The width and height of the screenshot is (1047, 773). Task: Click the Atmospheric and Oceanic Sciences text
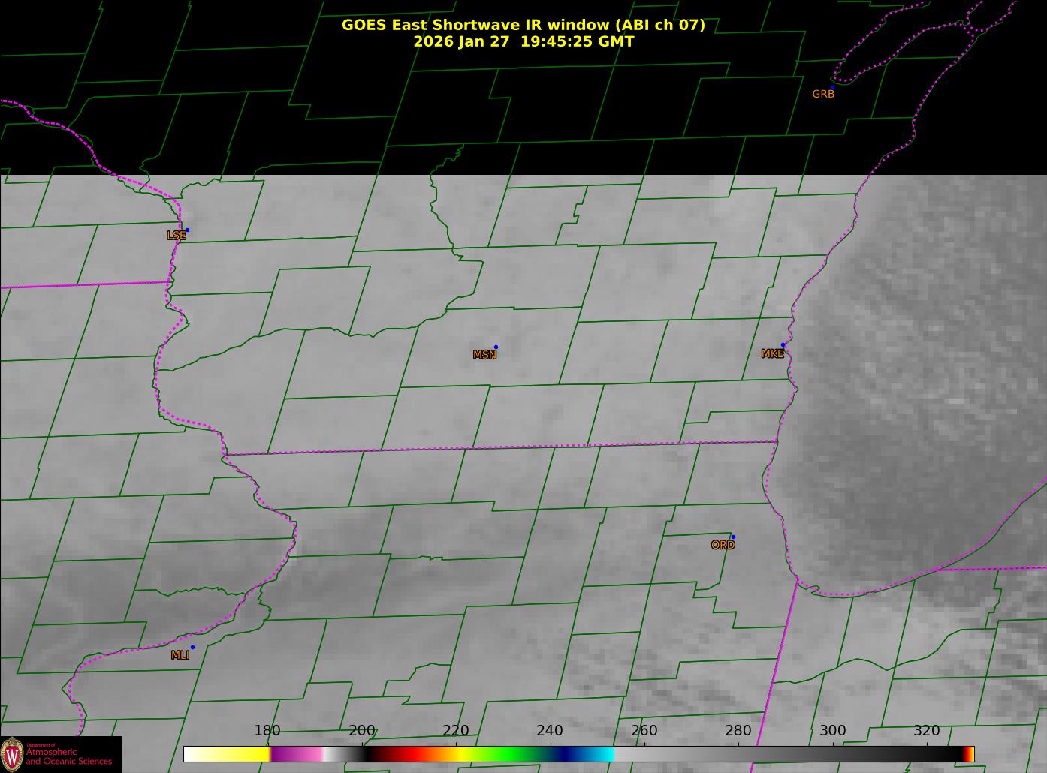[69, 756]
